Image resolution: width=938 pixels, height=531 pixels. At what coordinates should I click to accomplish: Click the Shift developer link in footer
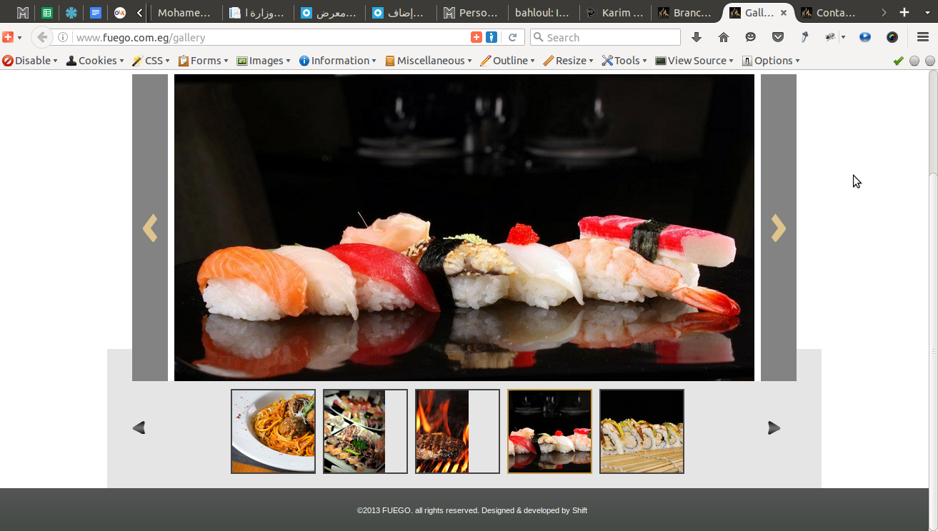coord(579,510)
